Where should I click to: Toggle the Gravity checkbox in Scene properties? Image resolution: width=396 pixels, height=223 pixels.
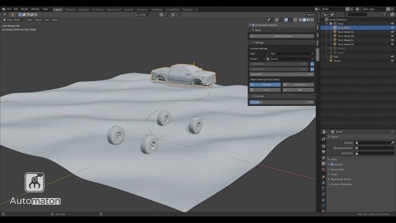click(332, 164)
